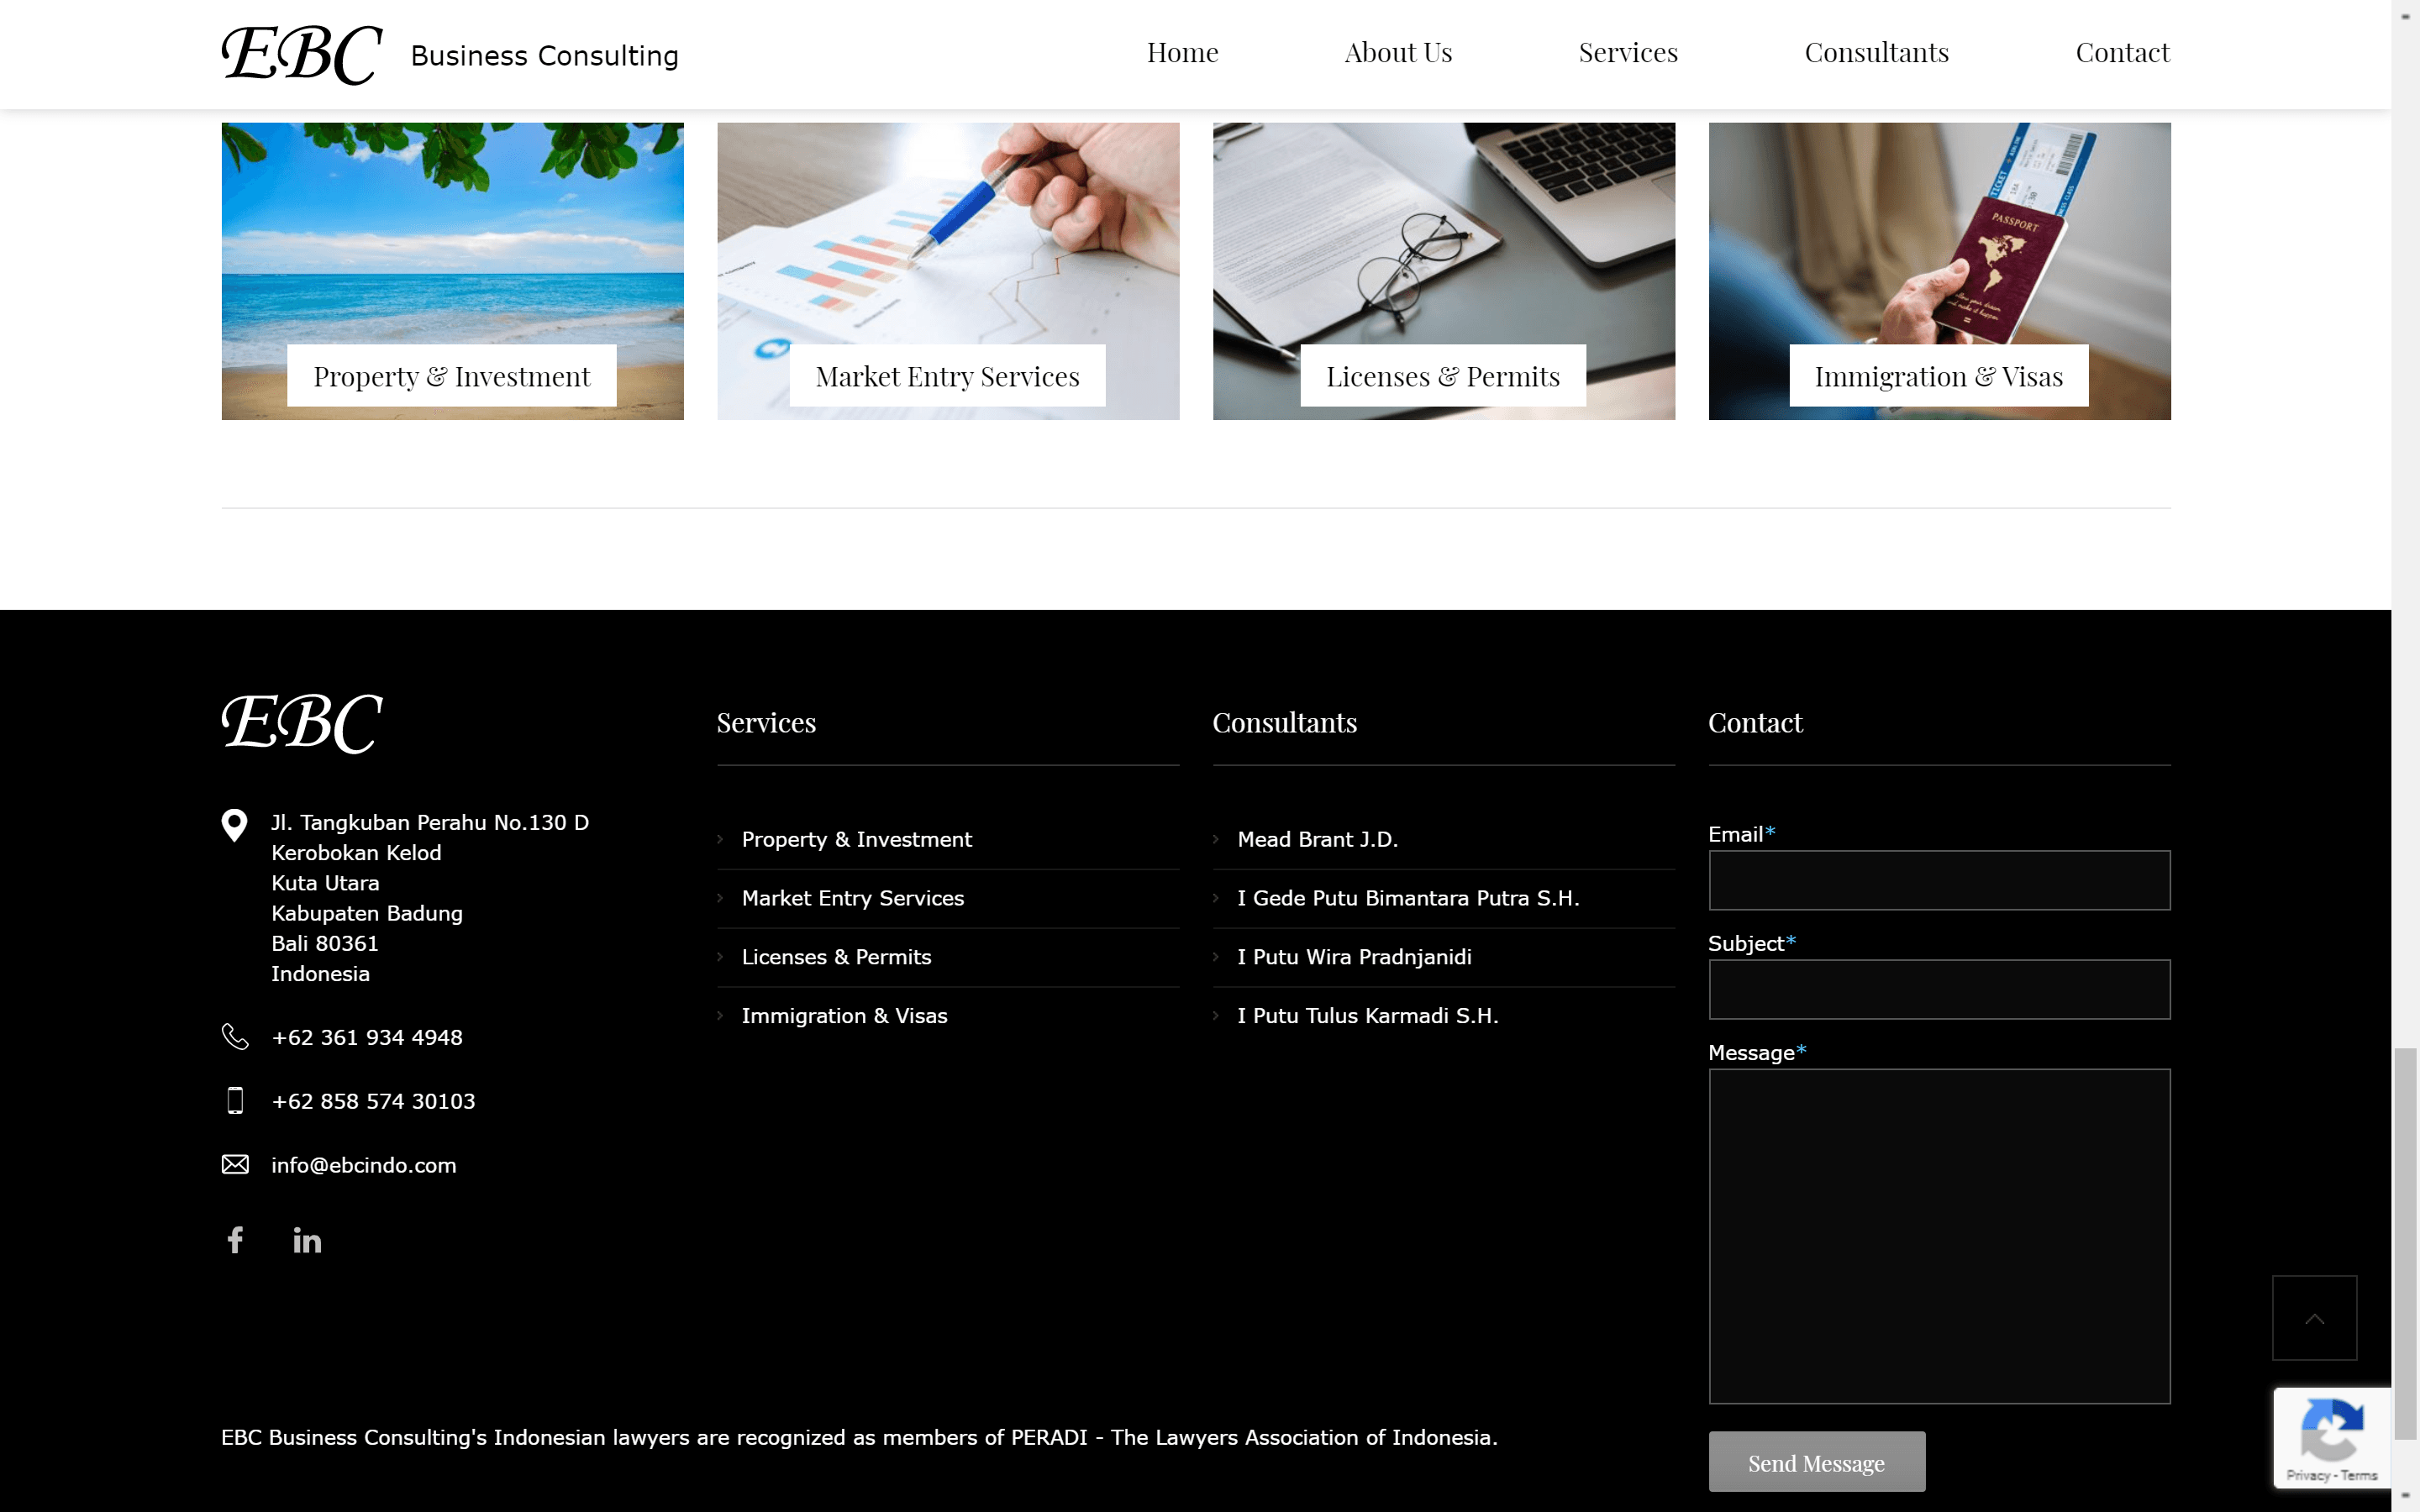Click the envelope email icon

tap(235, 1164)
